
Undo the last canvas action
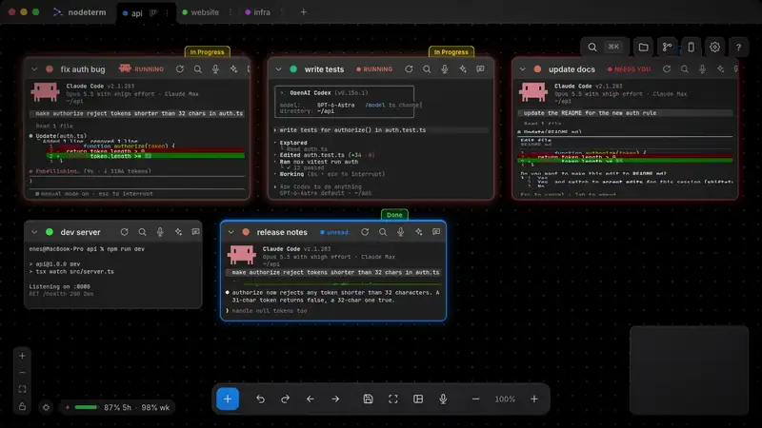pos(260,399)
